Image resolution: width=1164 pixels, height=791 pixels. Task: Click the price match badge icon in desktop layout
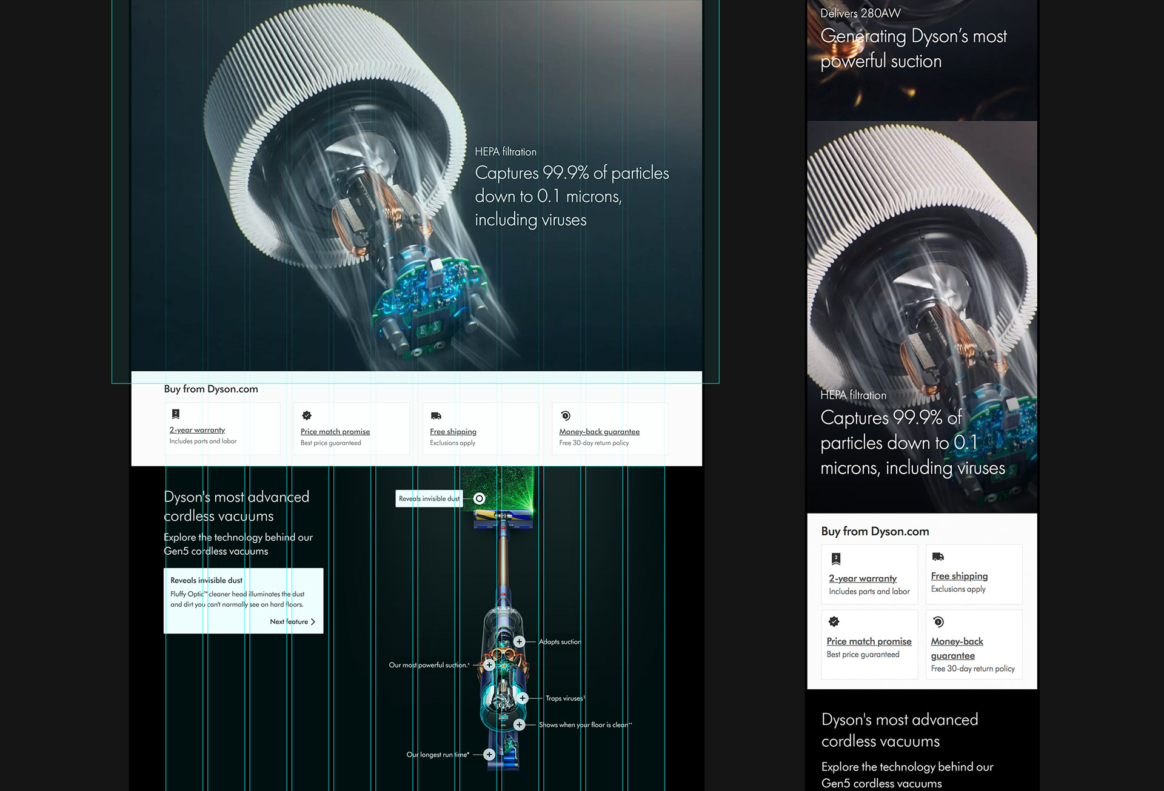click(307, 415)
